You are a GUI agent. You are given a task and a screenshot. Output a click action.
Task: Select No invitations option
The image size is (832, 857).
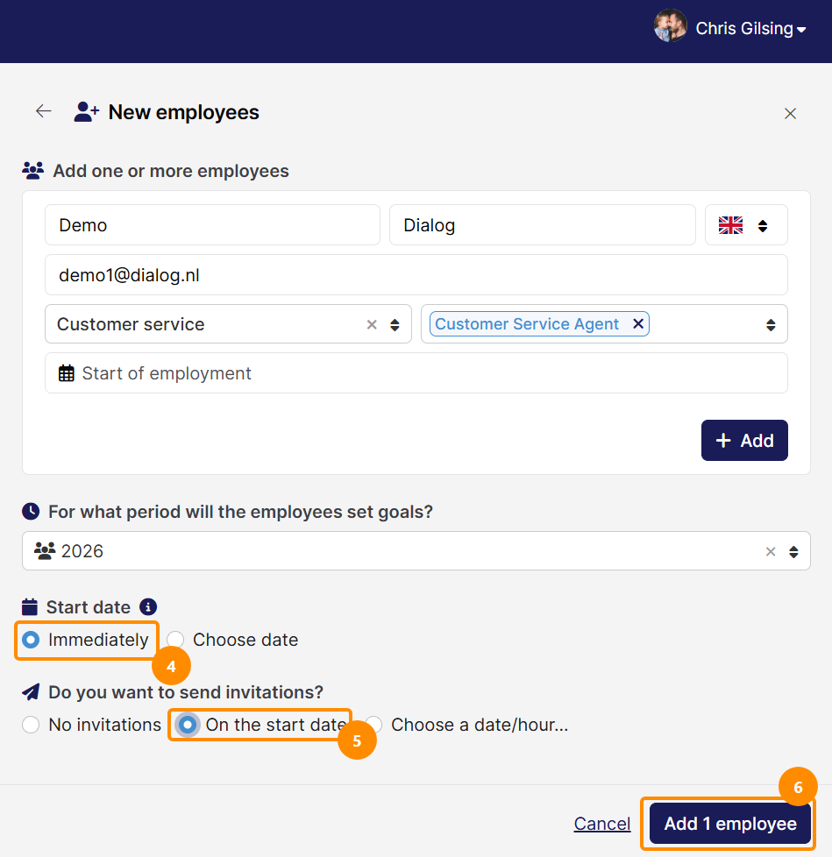pos(31,725)
